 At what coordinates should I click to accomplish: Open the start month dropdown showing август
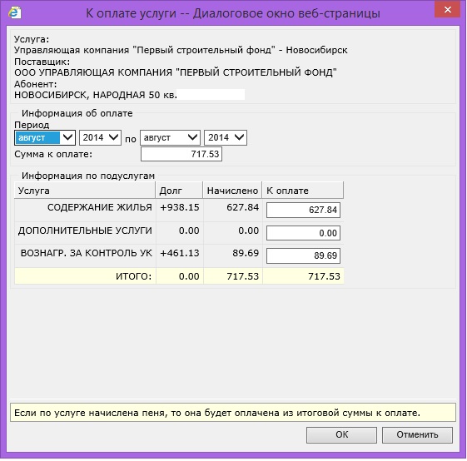(45, 137)
